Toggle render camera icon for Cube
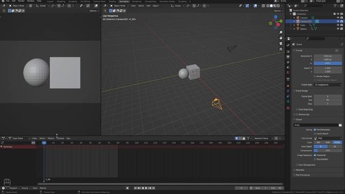This screenshot has height=194, width=345. (x=341, y=25)
